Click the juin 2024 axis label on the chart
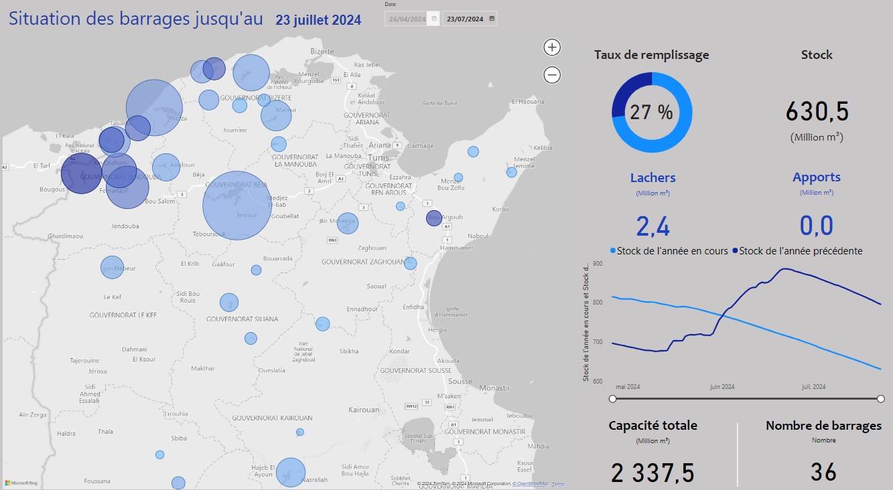The width and height of the screenshot is (893, 490). point(722,386)
